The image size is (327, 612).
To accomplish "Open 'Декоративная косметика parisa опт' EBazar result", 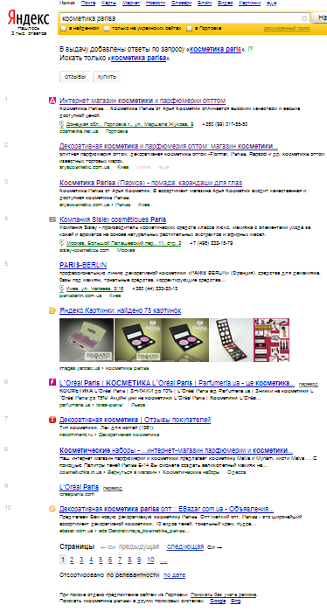I will point(167,510).
